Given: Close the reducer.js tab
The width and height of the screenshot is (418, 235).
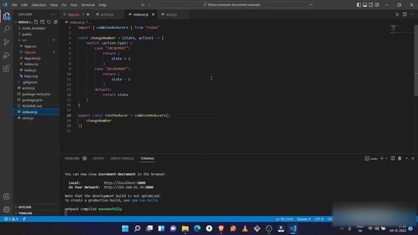Looking at the screenshot, I should tap(153, 14).
